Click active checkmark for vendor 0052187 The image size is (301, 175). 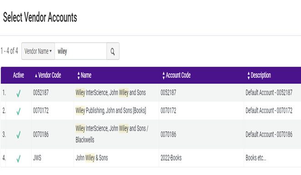(x=19, y=93)
